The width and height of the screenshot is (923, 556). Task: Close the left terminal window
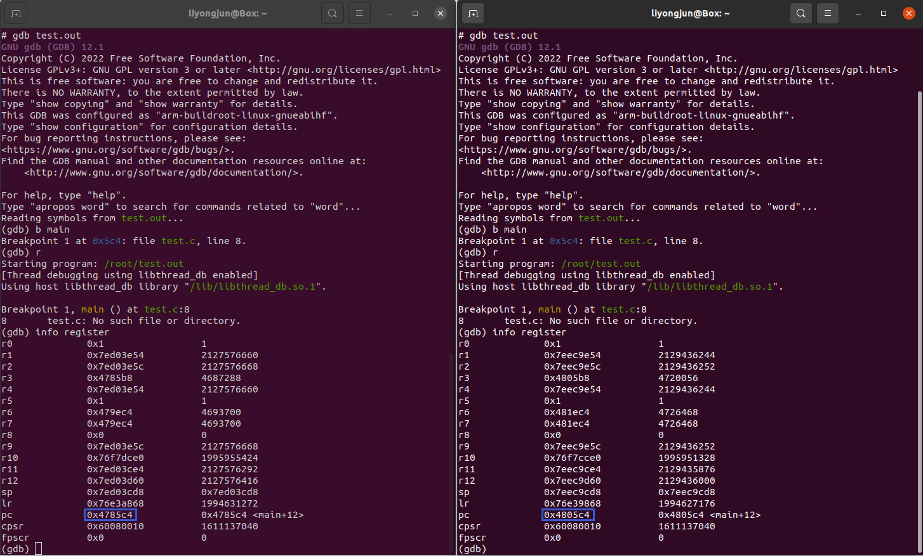(441, 13)
